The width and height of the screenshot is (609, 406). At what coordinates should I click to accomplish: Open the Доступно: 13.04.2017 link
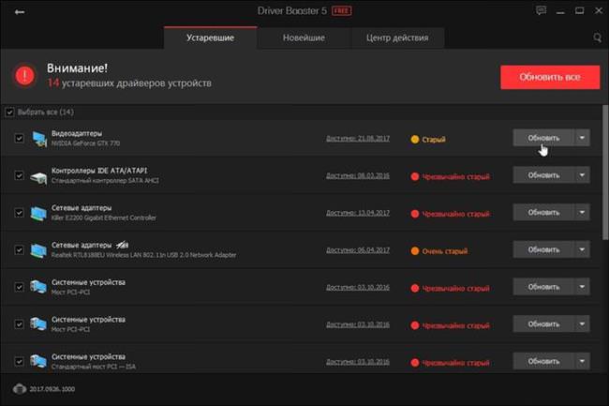pos(358,213)
